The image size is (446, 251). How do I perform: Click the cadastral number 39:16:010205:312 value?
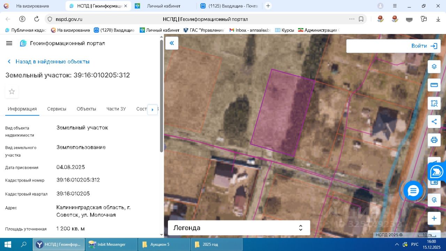click(x=78, y=180)
